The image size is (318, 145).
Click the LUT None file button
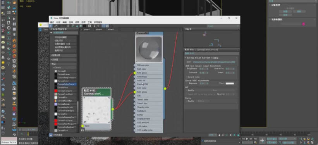coord(215,90)
